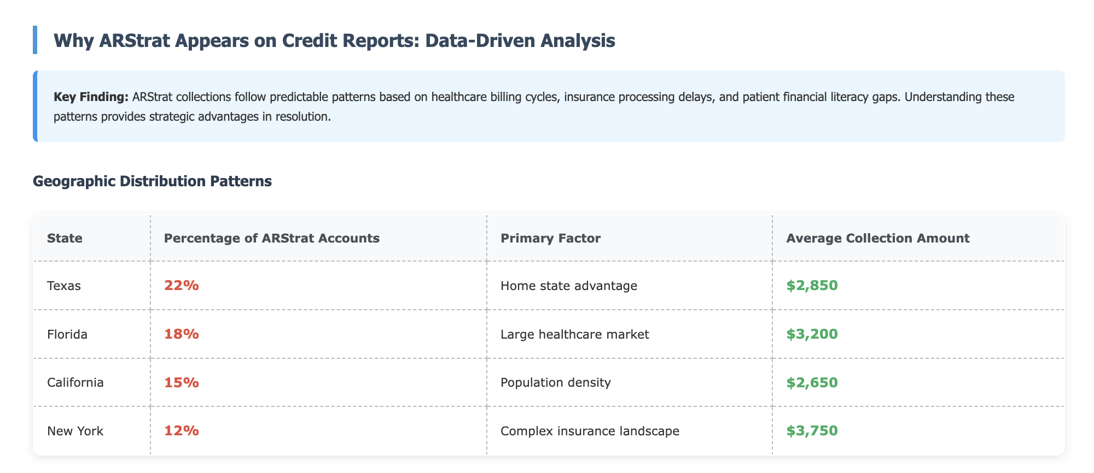Viewport: 1094px width, 473px height.
Task: Click the Complex insurance landscape cell
Action: click(630, 431)
